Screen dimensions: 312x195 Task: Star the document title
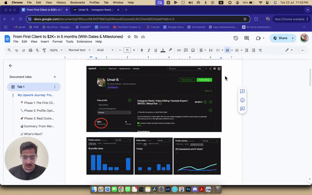point(129,37)
